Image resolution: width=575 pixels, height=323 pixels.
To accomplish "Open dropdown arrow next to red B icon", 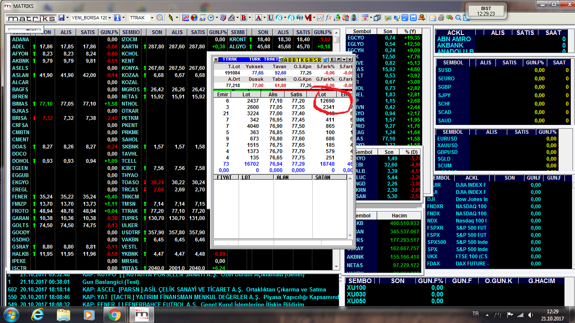I will tap(250, 18).
